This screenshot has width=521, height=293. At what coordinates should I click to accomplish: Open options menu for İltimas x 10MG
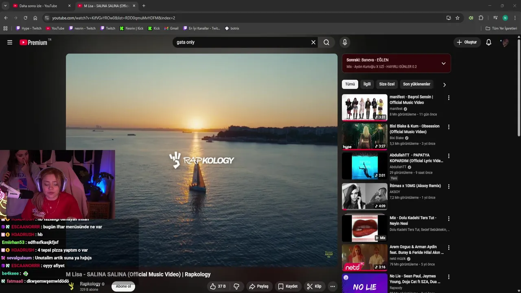449,186
